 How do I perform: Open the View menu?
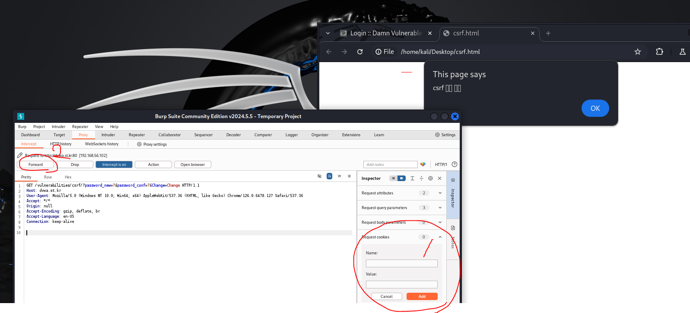point(99,127)
